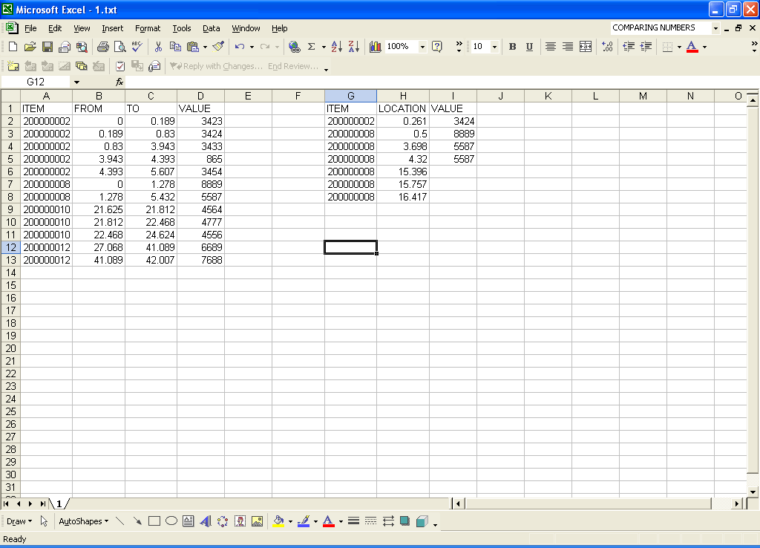
Task: Click the Merge and Center icon
Action: tap(586, 47)
